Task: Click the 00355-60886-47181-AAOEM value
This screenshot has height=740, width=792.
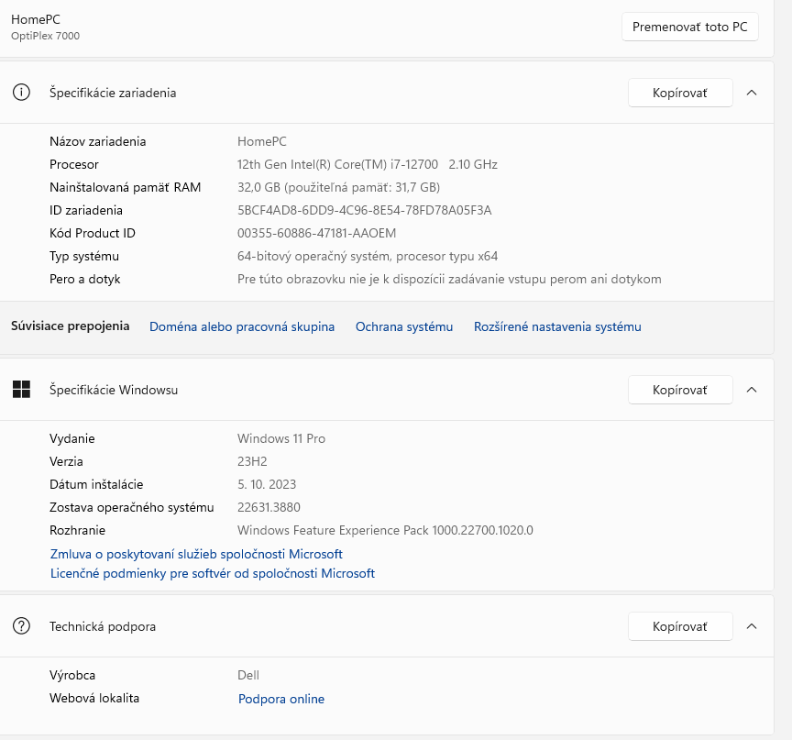Action: (316, 233)
